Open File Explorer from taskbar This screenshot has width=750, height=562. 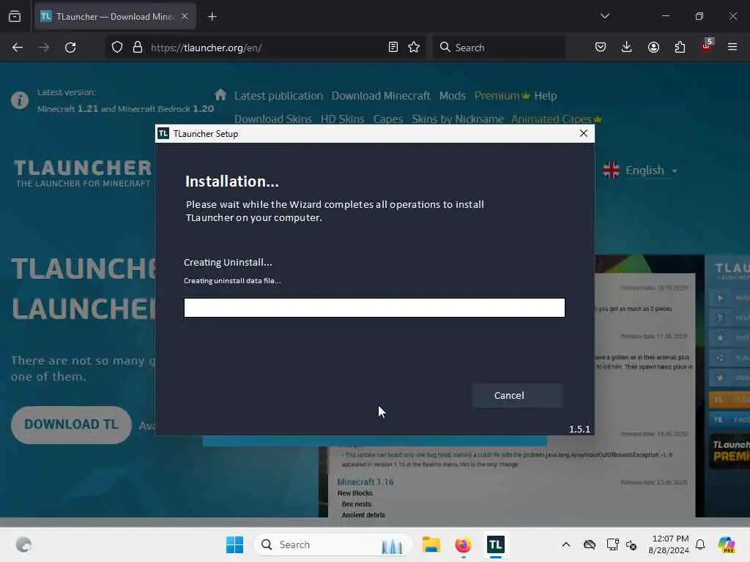431,544
